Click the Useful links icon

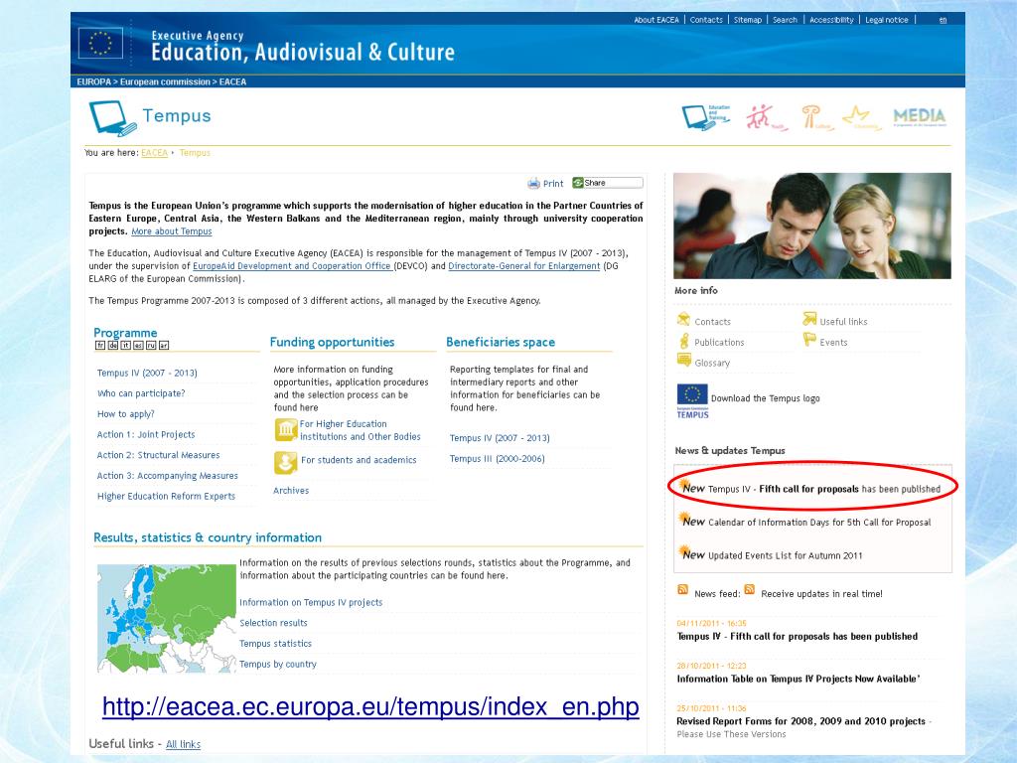(809, 319)
